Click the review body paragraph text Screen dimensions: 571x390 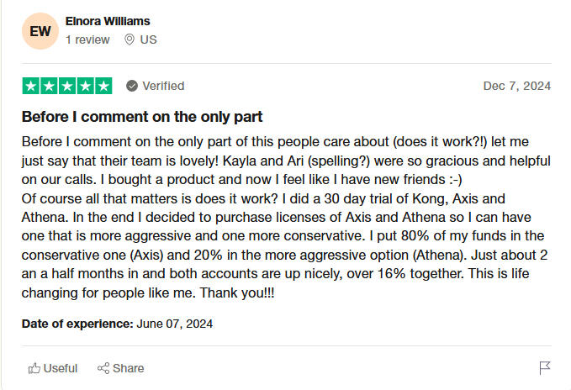[x=286, y=218]
